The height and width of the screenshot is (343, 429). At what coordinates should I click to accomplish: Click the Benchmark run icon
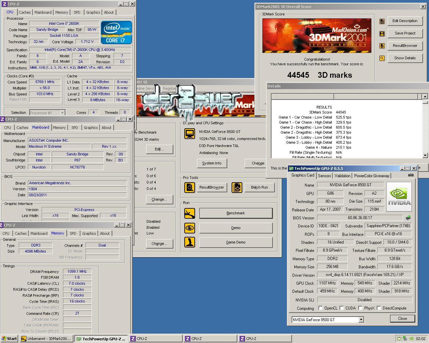coord(190,213)
